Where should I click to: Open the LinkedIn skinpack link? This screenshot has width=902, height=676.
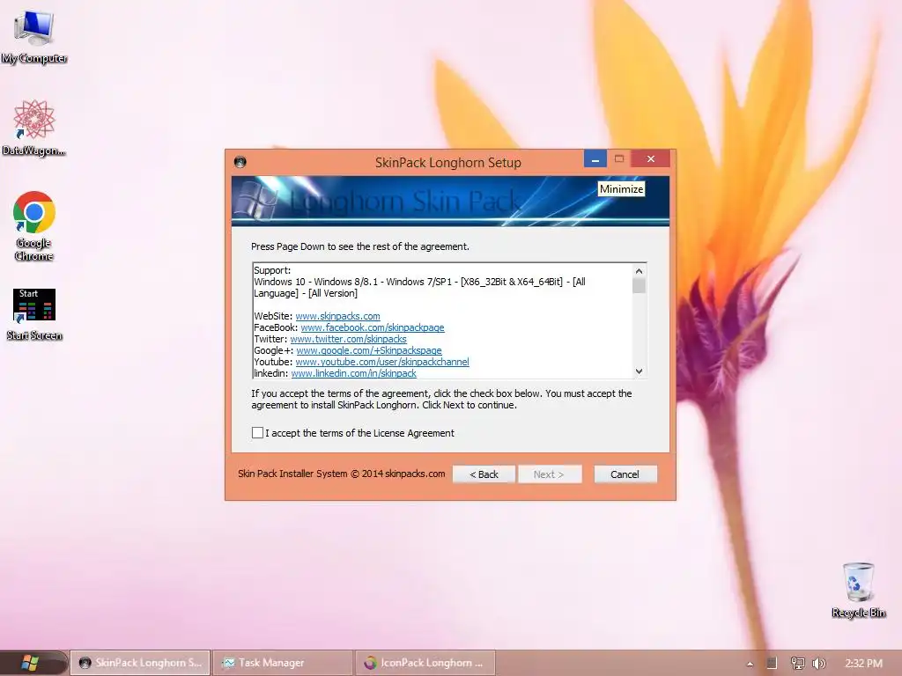(353, 373)
